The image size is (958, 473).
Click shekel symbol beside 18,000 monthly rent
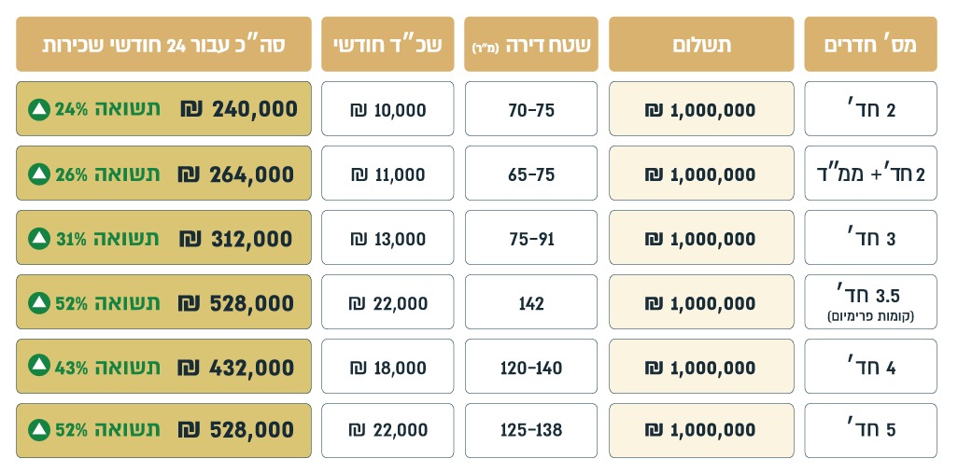point(357,368)
